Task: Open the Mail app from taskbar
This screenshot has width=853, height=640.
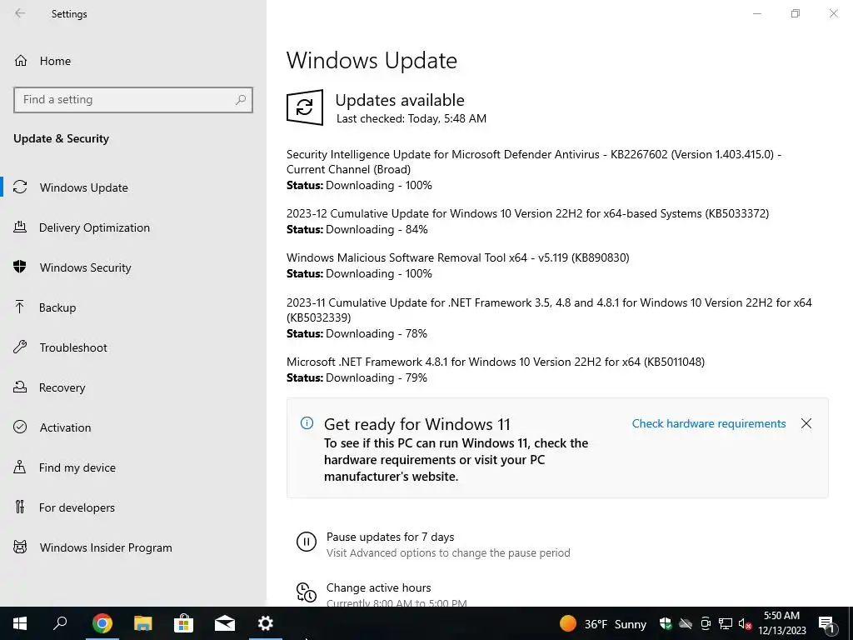Action: click(x=225, y=623)
